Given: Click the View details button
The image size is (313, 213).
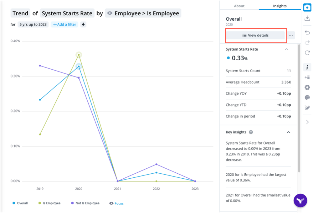Looking at the screenshot, I should [x=255, y=35].
